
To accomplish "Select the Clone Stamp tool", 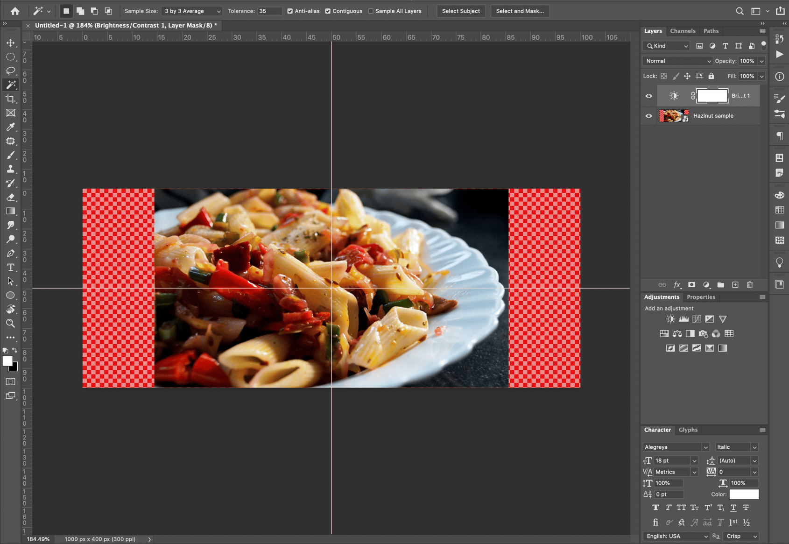I will [10, 169].
